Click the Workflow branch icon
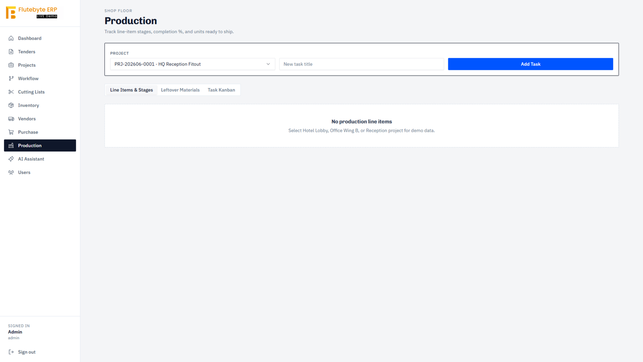Image resolution: width=643 pixels, height=362 pixels. point(11,78)
